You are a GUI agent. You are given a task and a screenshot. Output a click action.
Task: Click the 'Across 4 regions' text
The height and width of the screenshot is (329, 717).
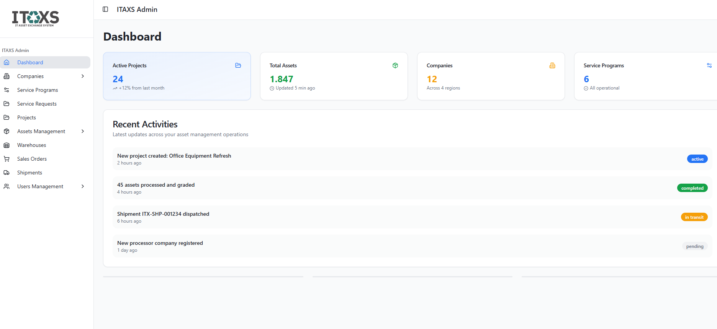point(444,88)
